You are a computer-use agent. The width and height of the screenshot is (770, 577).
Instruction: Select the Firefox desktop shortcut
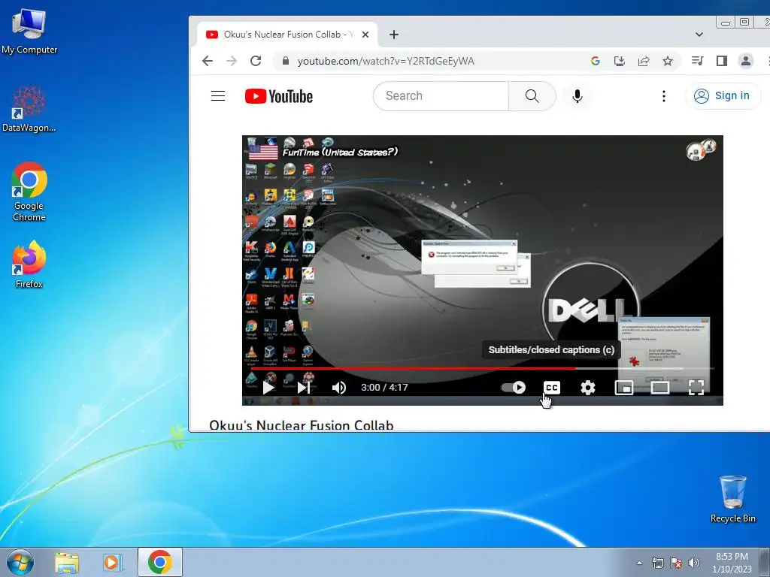29,264
